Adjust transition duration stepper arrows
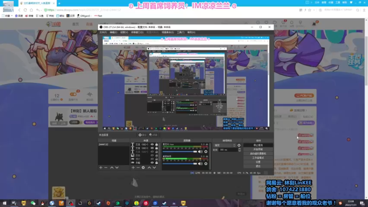This screenshot has width=368, height=207. click(239, 150)
